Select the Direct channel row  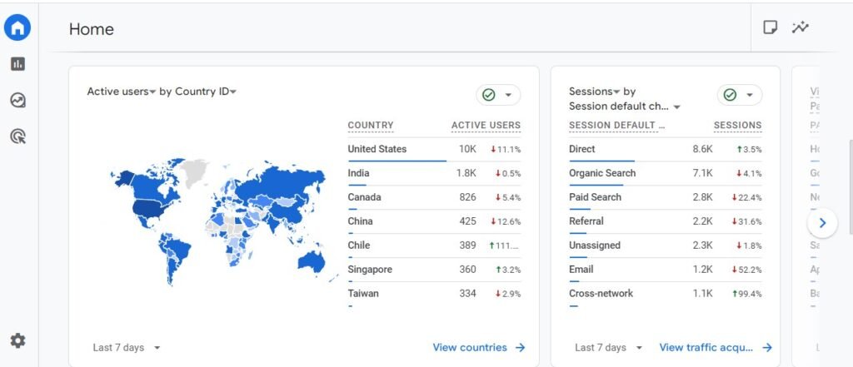coord(666,150)
